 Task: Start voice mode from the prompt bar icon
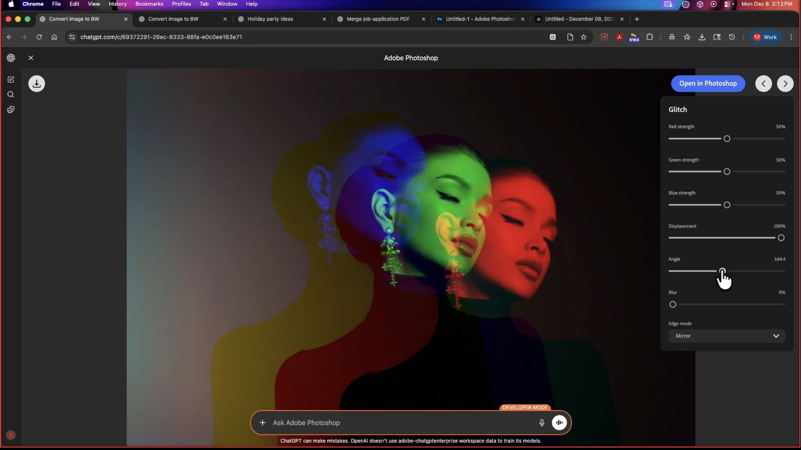[x=559, y=423]
